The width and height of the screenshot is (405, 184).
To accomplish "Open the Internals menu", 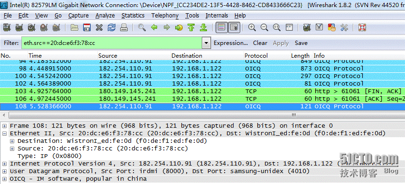I will (217, 16).
